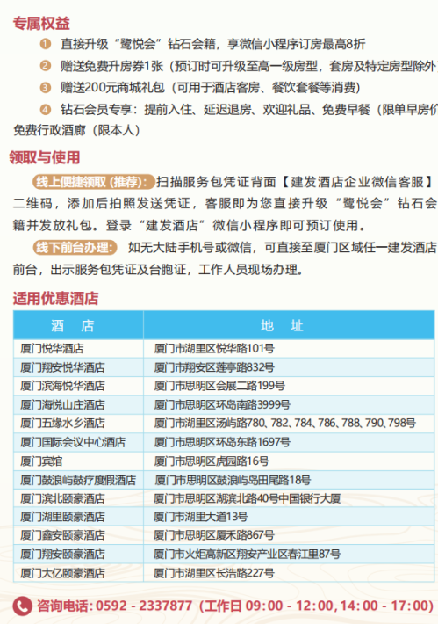Select the 厦门宾馆 table cell
Viewport: 438px width, 624px height.
click(78, 461)
